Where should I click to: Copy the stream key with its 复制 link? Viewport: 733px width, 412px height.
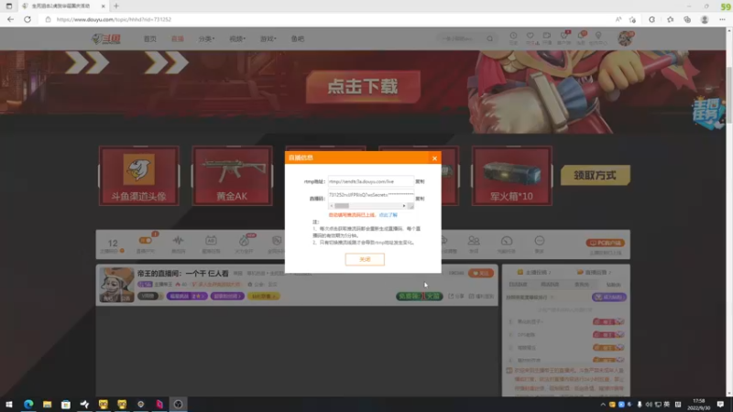420,199
